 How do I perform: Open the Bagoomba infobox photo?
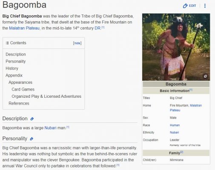pos(176,47)
